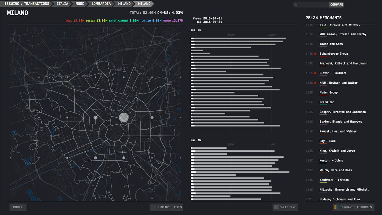
Task: Click the Compare Categories colored bars icon
Action: 337,207
